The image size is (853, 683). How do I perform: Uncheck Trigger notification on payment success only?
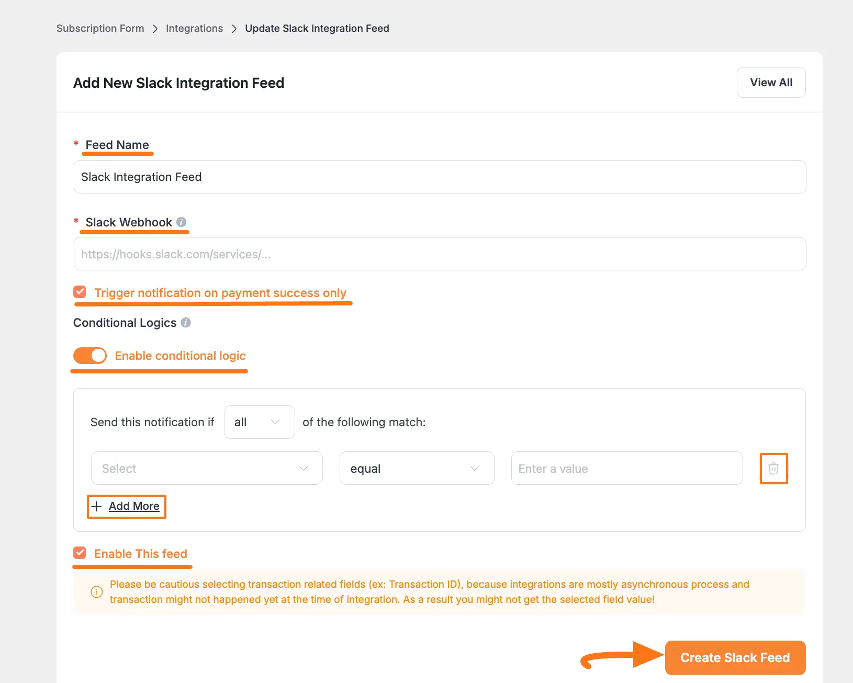coord(80,292)
